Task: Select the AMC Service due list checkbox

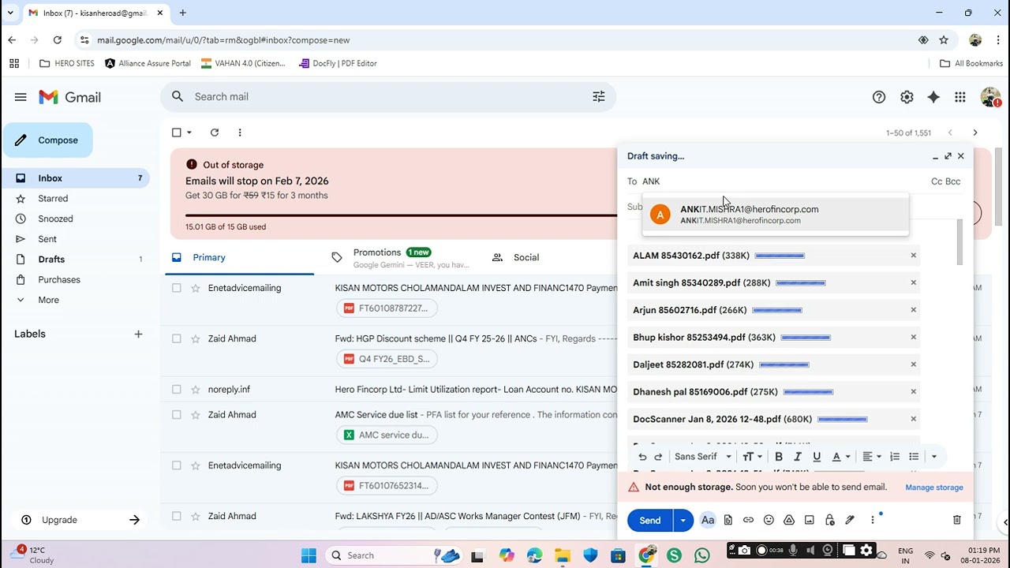Action: pos(177,414)
